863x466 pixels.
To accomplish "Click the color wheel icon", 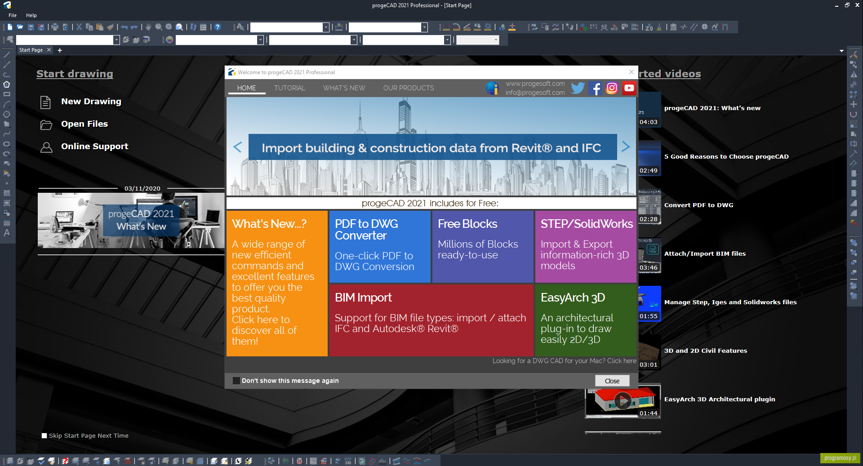I will pos(169,40).
